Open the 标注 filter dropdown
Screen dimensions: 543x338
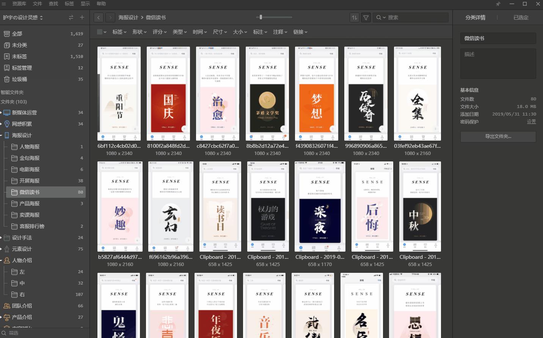(x=260, y=32)
